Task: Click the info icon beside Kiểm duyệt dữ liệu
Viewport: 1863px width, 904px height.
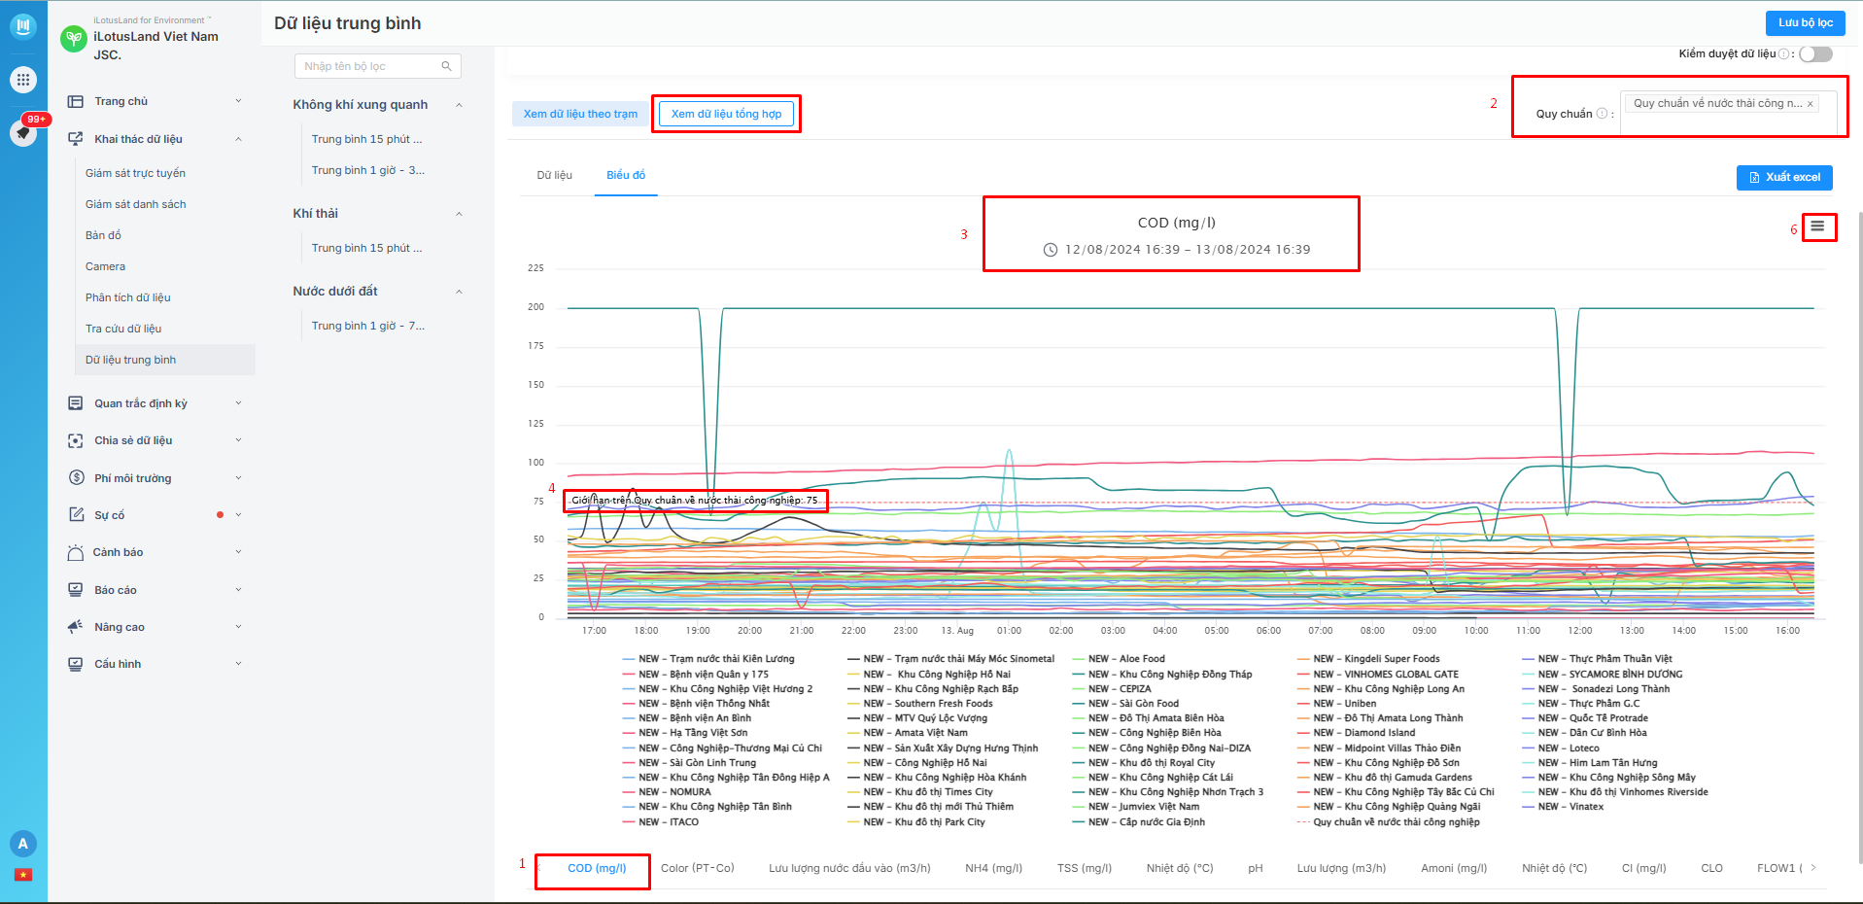Action: click(1784, 53)
